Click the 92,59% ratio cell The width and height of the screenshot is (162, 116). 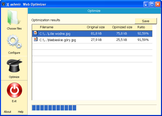143,34
